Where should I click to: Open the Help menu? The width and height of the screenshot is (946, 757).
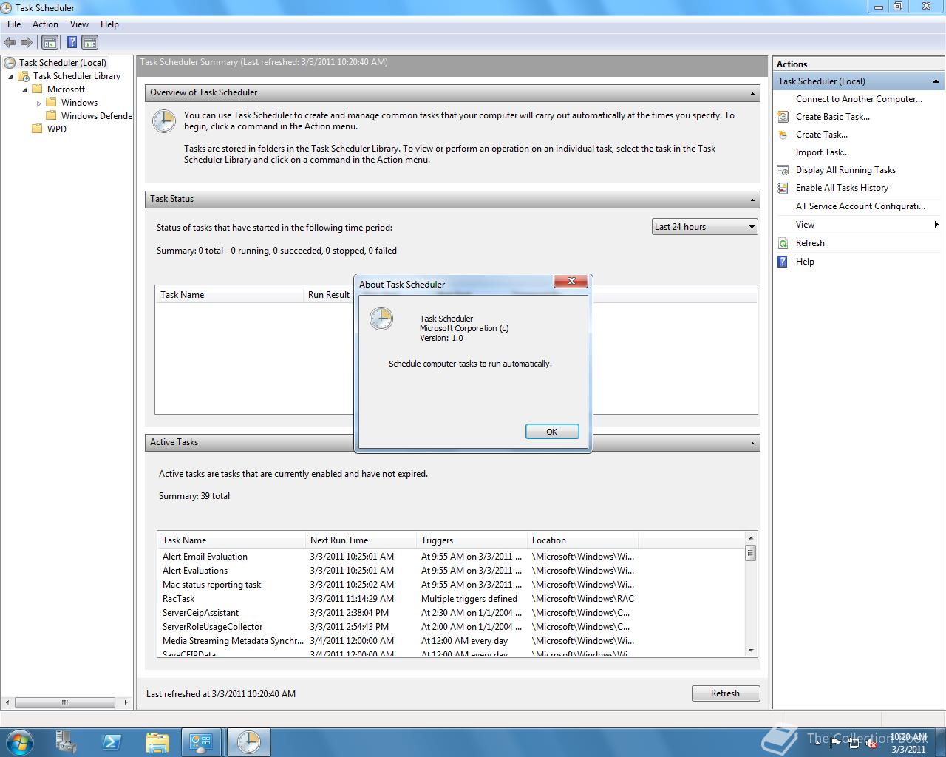pos(109,24)
